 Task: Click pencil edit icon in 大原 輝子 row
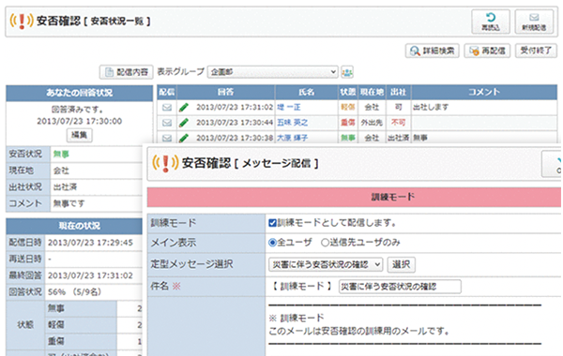pyautogui.click(x=184, y=138)
